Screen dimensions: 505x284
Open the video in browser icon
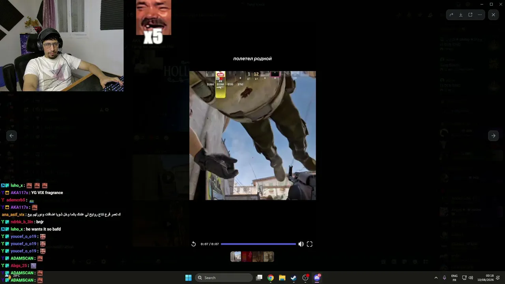470,15
